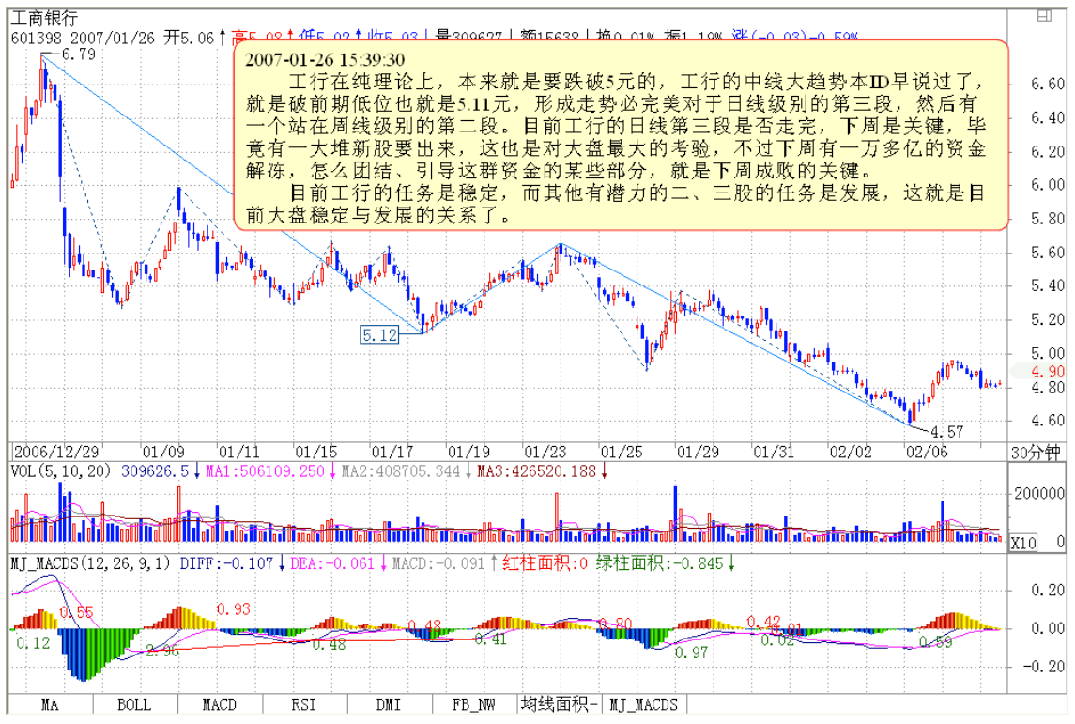Switch to the BOLL indicator tab
The height and width of the screenshot is (724, 1075).
point(134,705)
